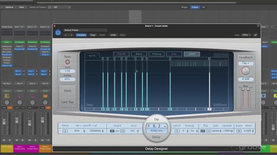The height and width of the screenshot is (155, 277).
Task: Select the Single mixer view mode
Action: click(184, 7)
